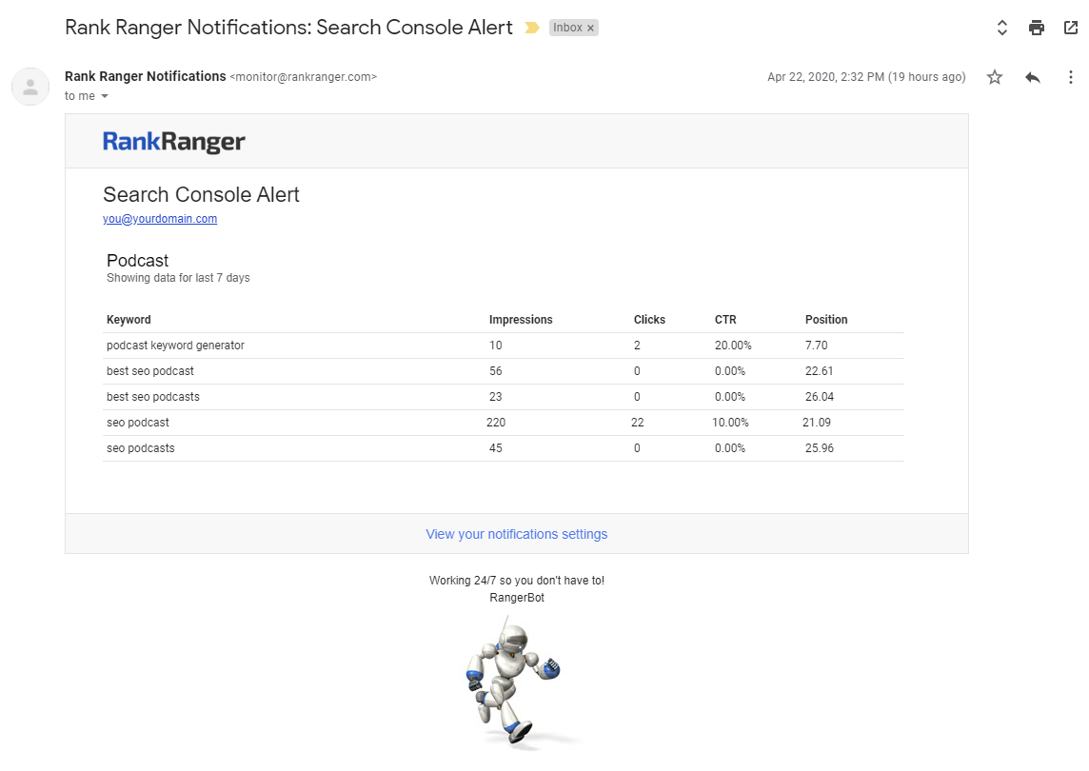Viewport: 1089px width, 771px height.
Task: Click the Impressions column header
Action: (521, 320)
